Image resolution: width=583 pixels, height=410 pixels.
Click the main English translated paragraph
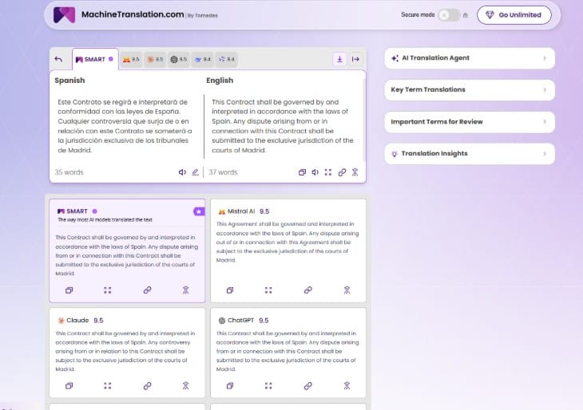point(283,126)
